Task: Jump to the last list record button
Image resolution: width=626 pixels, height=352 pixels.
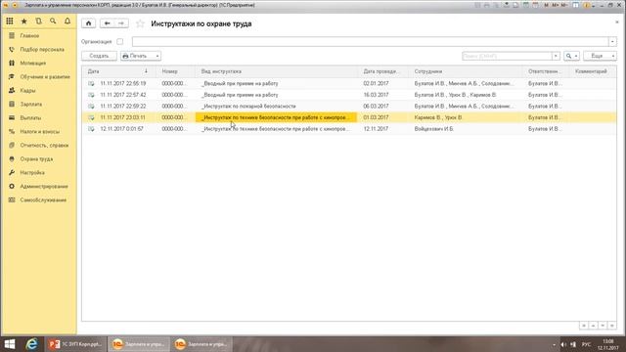Action: pos(612,326)
